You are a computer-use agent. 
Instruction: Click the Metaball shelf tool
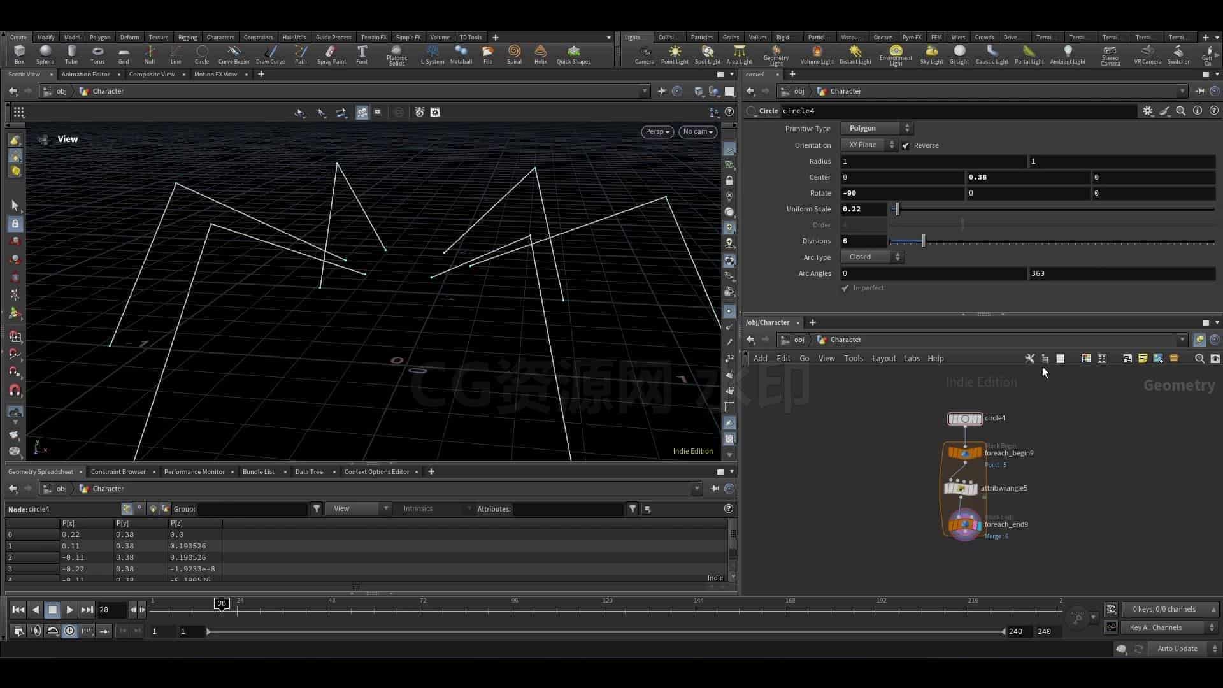461,55
